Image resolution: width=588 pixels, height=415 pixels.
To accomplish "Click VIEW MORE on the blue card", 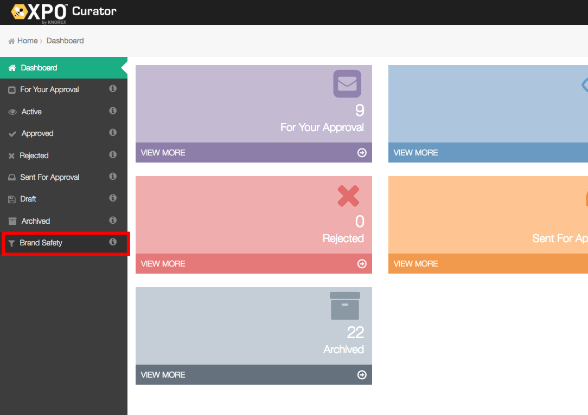I will coord(416,153).
